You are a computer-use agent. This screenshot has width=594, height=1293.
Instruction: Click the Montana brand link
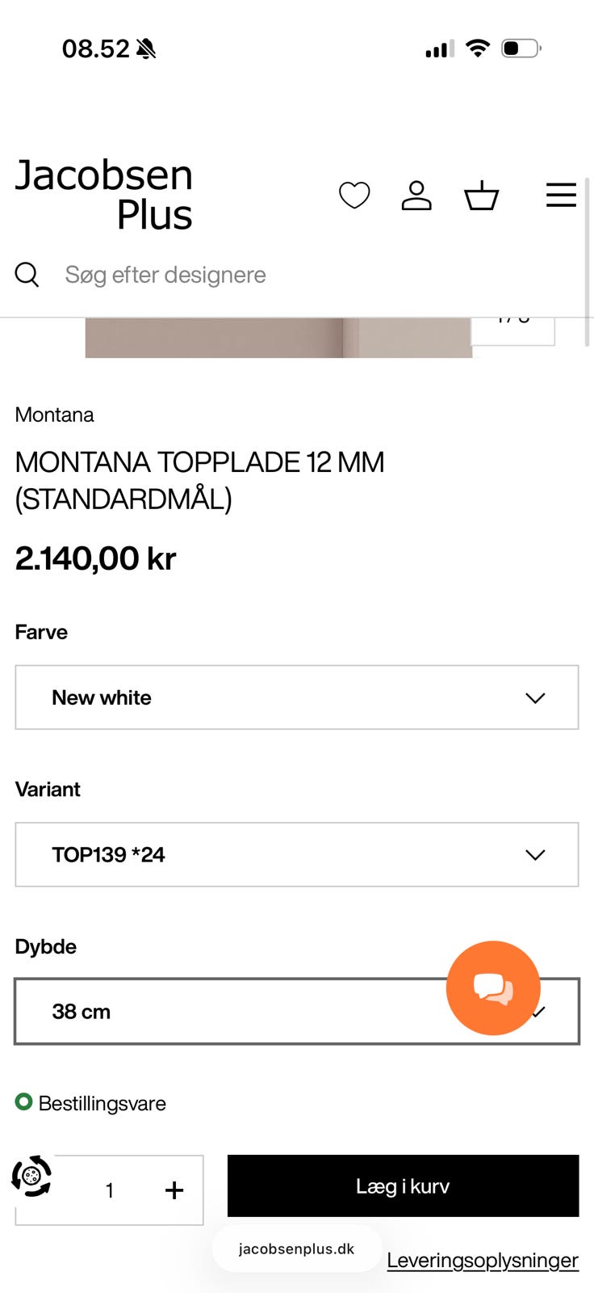click(54, 415)
